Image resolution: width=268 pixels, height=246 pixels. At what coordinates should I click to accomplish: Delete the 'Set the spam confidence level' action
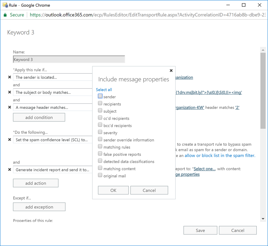point(10,140)
